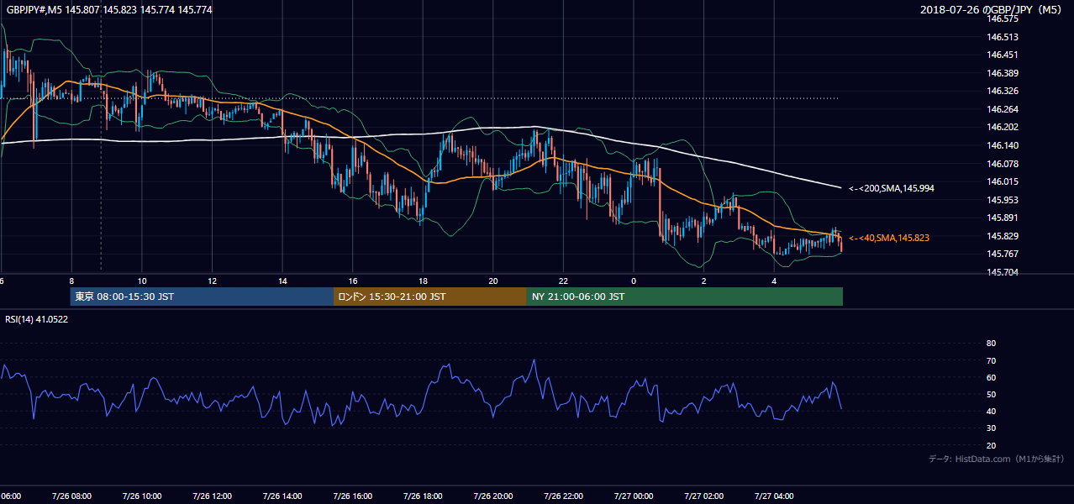
Task: Click the 7/26 16:00 date label
Action: pos(352,496)
